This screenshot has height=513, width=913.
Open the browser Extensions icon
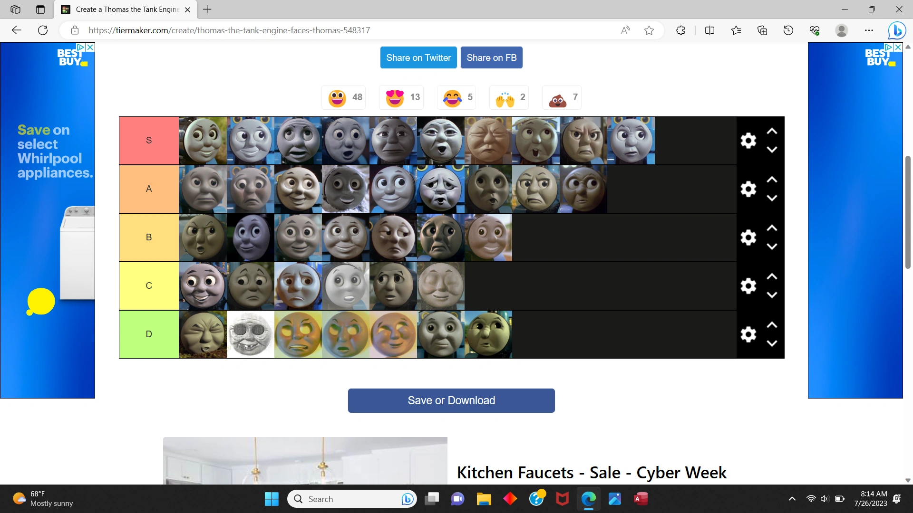tap(680, 30)
